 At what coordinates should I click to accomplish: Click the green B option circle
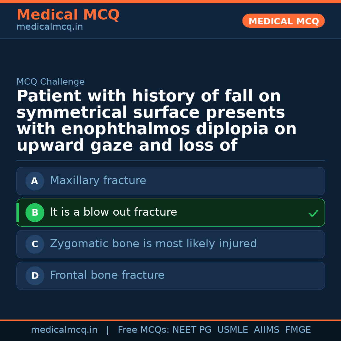click(x=35, y=213)
